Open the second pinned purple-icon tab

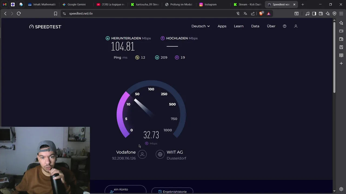[x=13, y=5]
